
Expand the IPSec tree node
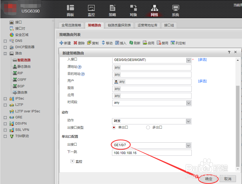[x=5, y=99]
